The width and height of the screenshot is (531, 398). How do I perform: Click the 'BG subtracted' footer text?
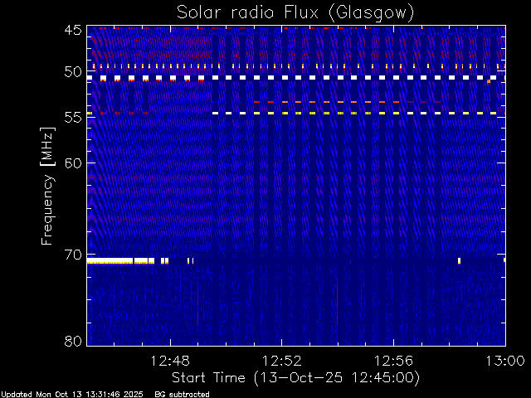tap(182, 395)
